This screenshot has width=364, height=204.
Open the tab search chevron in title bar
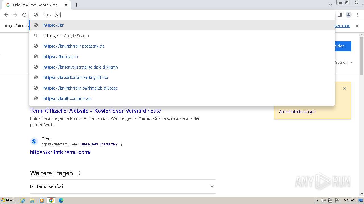[330, 5]
